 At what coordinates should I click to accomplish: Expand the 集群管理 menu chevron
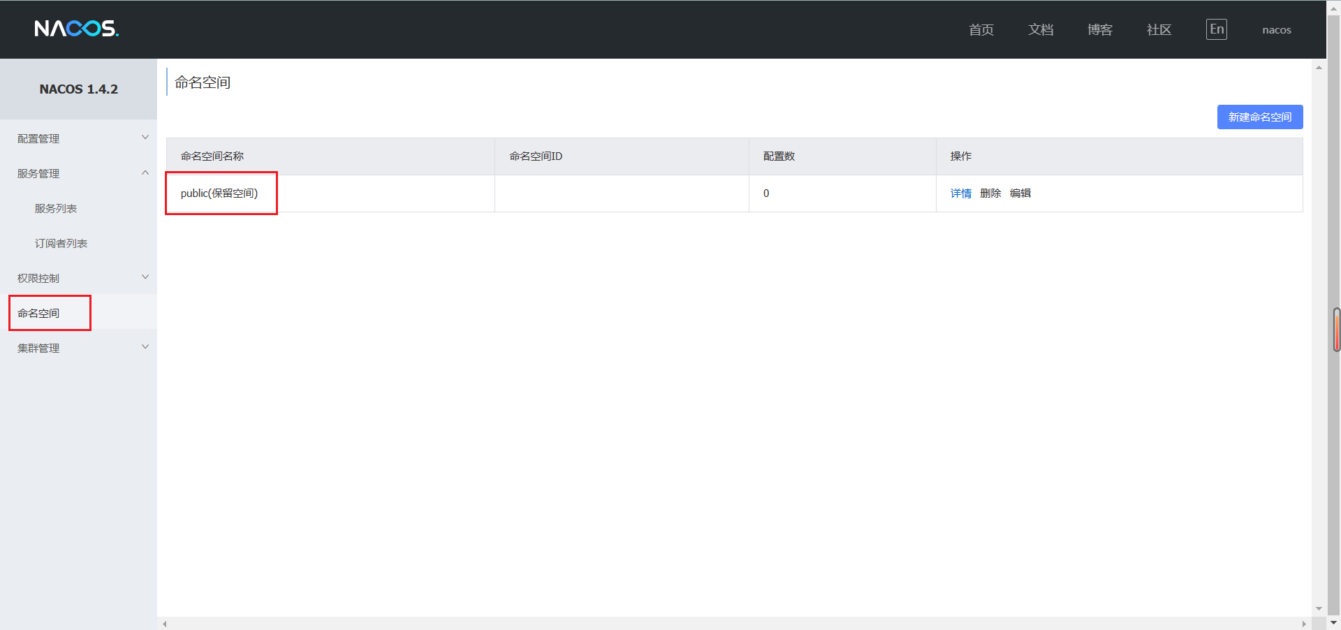145,347
